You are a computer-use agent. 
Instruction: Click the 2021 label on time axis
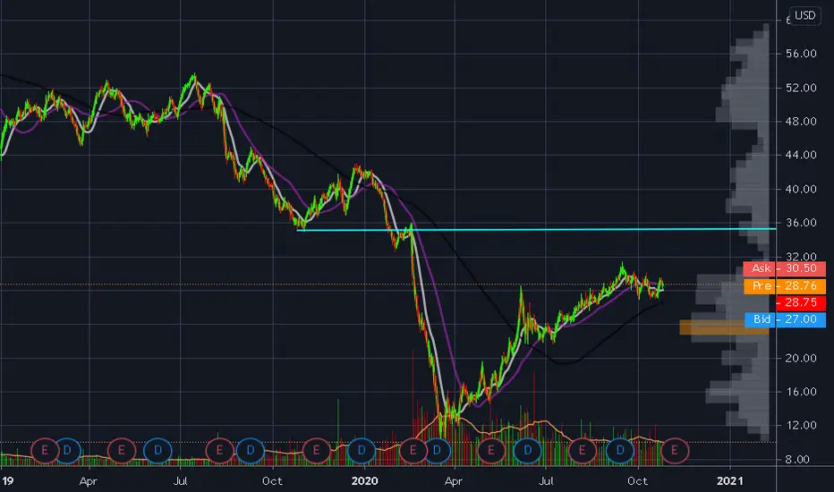[x=730, y=481]
